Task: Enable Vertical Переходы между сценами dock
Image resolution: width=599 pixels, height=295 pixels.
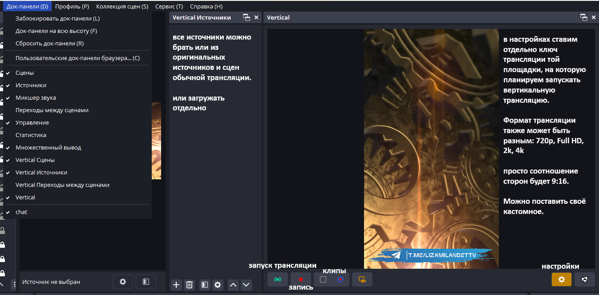Action: 77,185
